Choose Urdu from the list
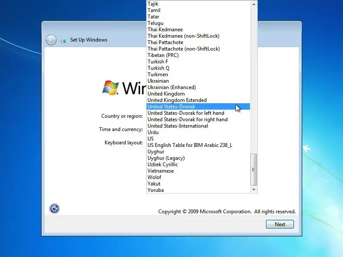This screenshot has height=257, width=343. pos(198,132)
